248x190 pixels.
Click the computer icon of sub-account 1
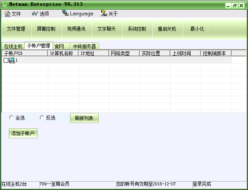(12, 60)
